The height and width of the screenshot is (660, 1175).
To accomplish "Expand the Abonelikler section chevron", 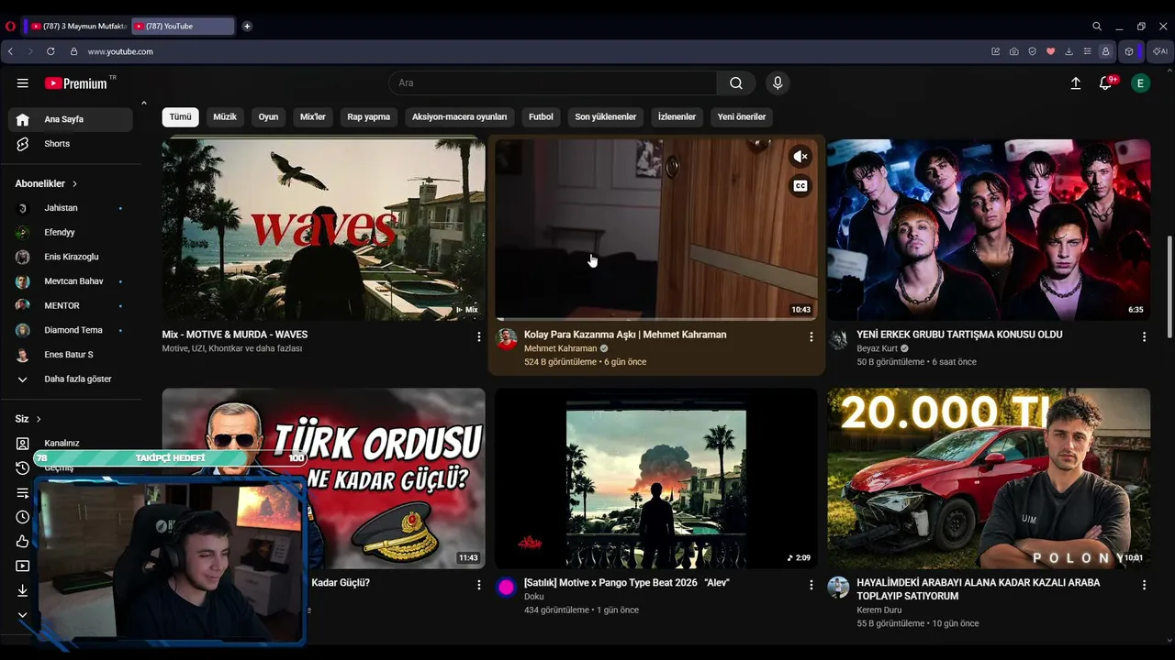I will (x=75, y=184).
